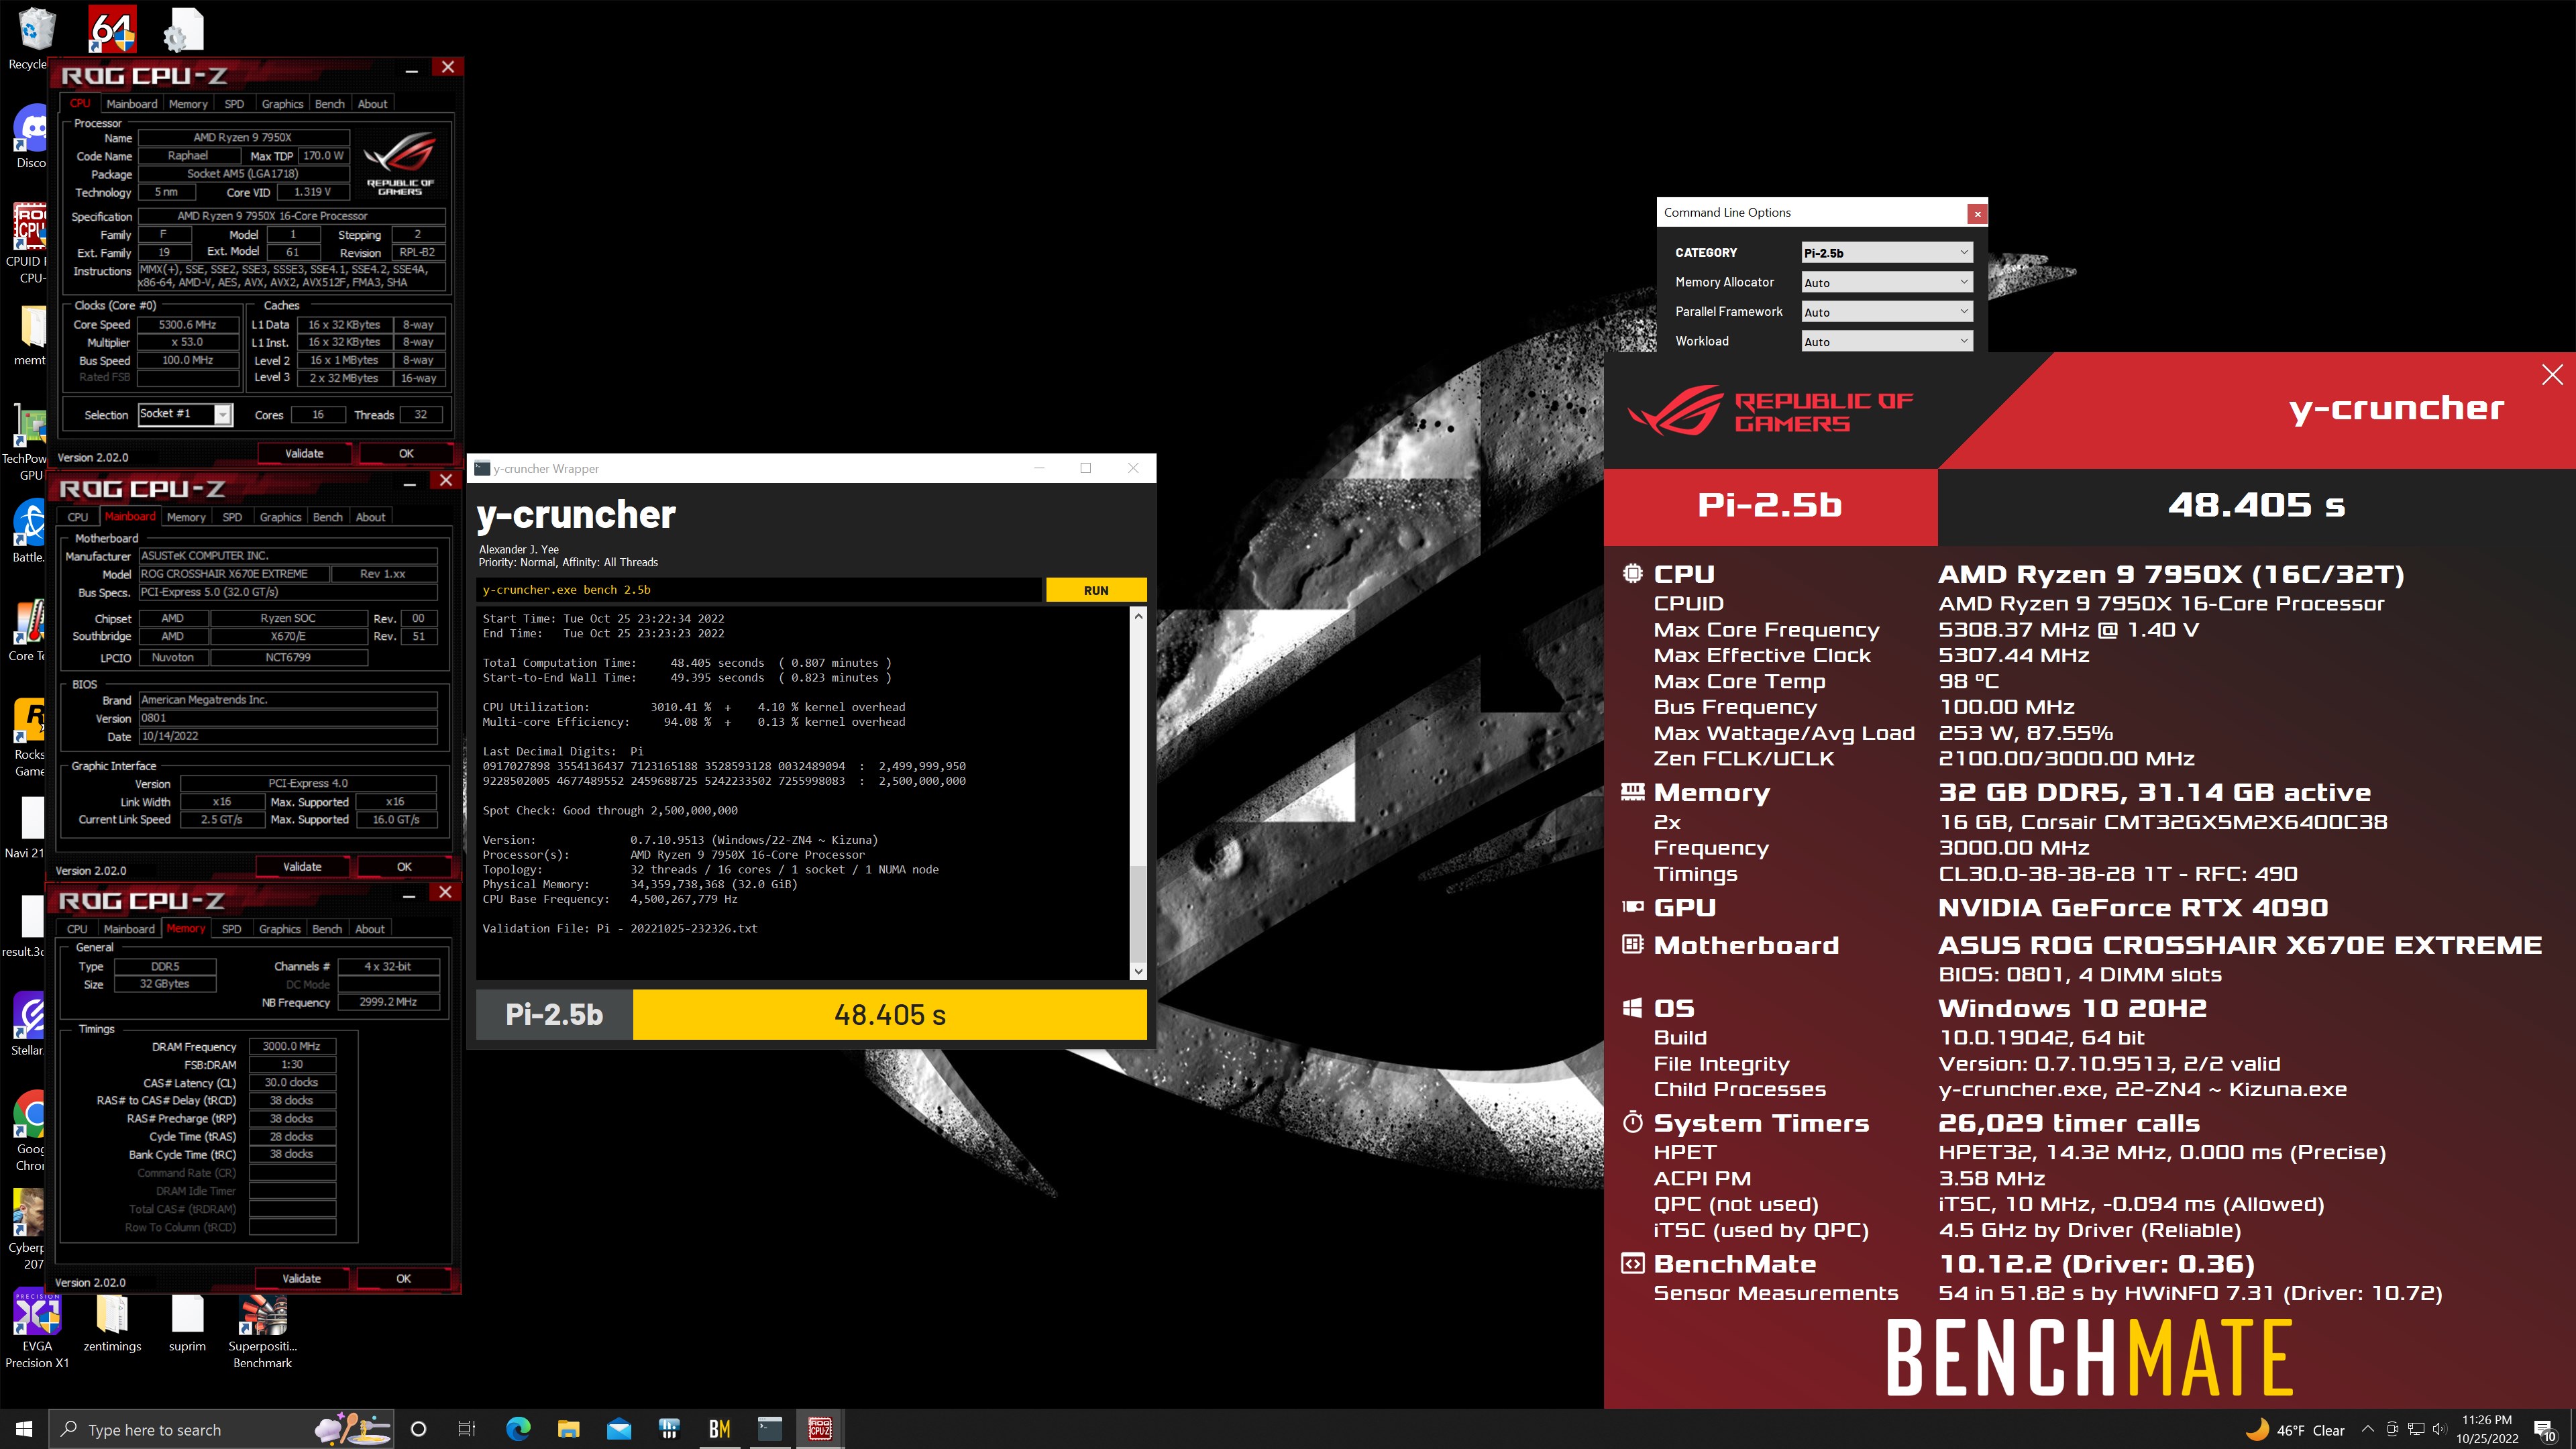Open the clock showing 11:26 PM

click(2487, 1429)
